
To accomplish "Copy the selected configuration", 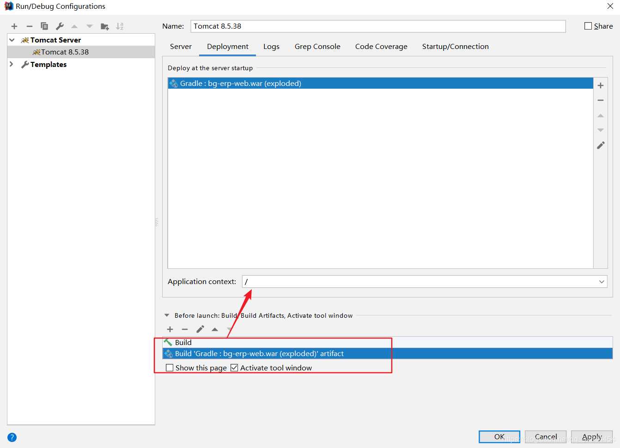I will [x=44, y=26].
